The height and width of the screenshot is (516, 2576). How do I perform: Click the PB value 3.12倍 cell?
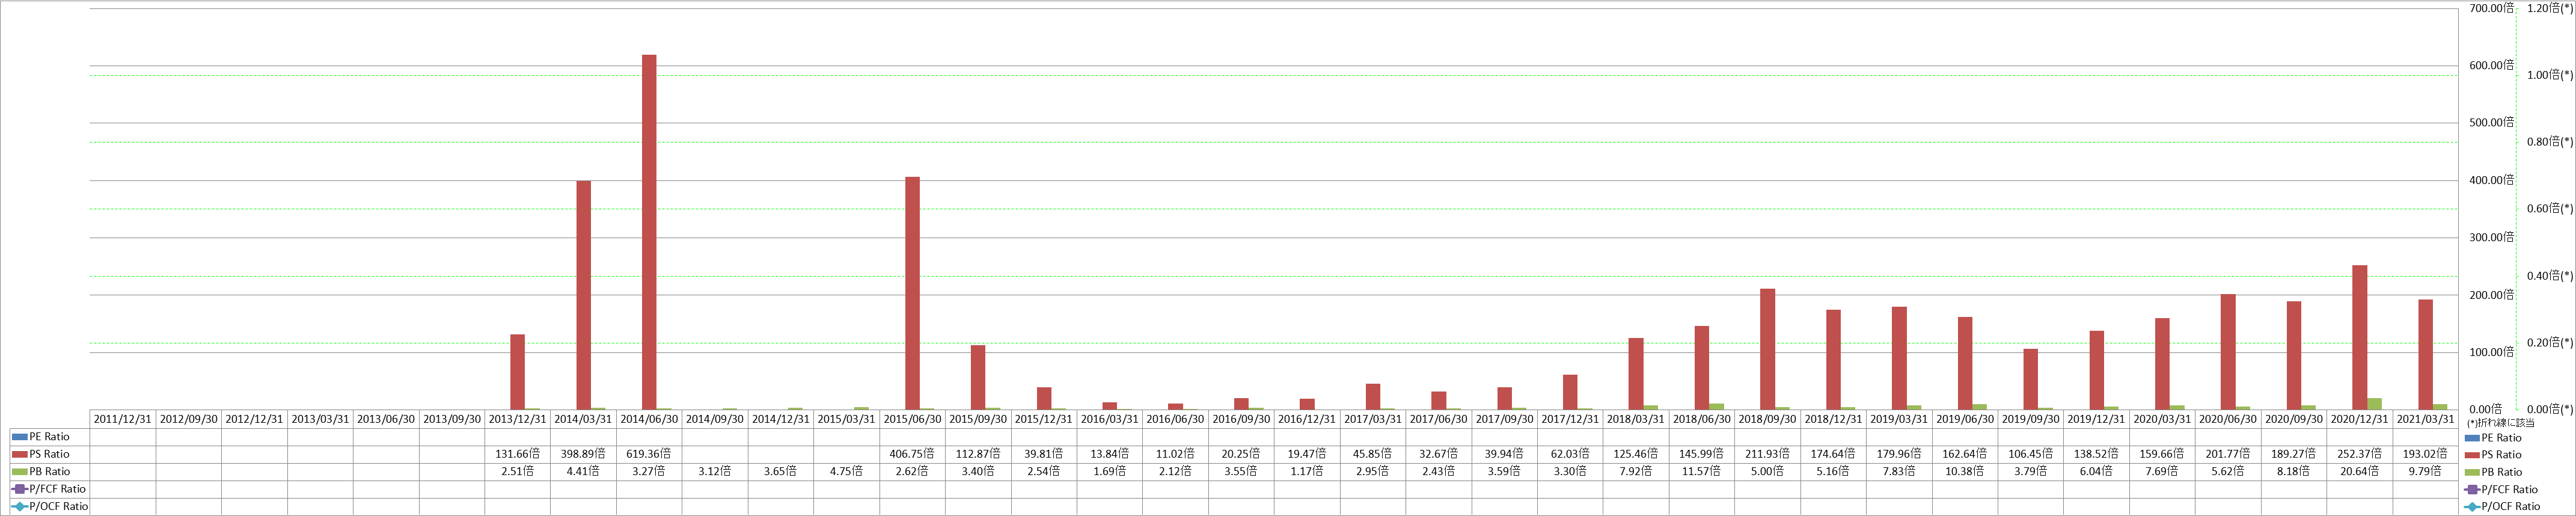tap(715, 472)
